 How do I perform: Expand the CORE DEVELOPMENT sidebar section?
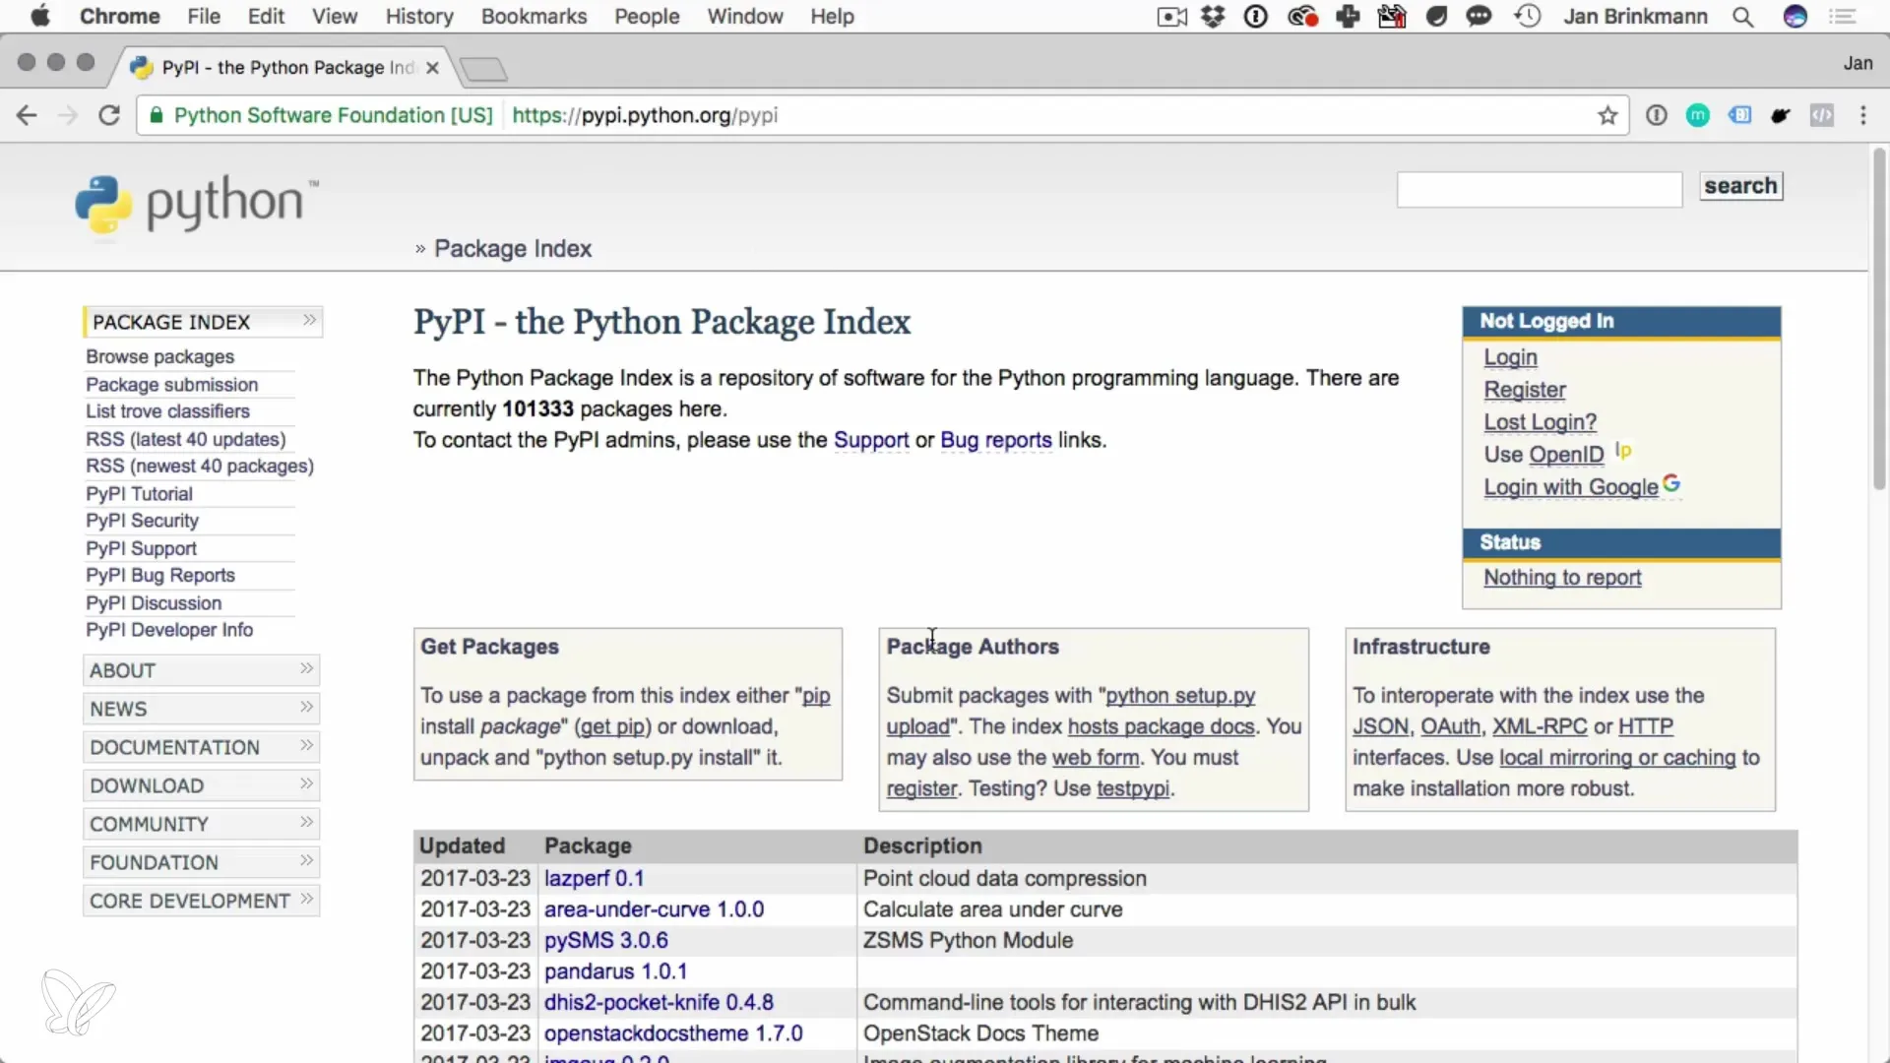point(202,901)
